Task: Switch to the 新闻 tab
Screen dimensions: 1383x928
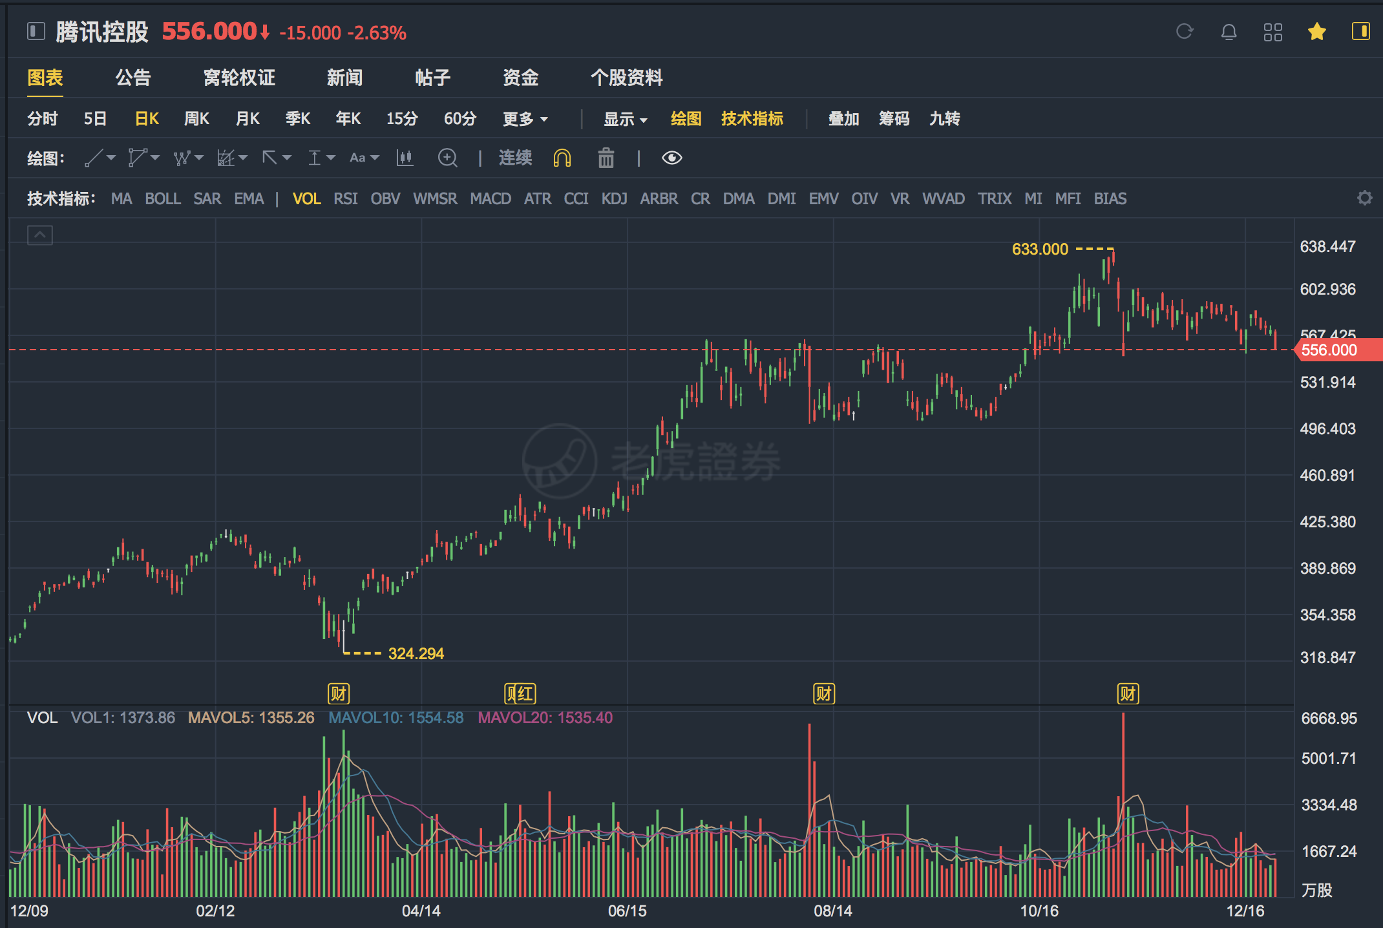Action: [x=344, y=78]
